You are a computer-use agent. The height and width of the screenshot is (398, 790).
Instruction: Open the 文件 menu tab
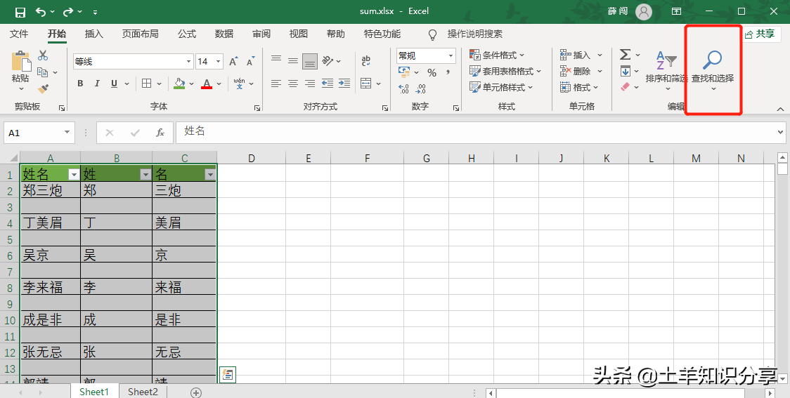point(19,34)
